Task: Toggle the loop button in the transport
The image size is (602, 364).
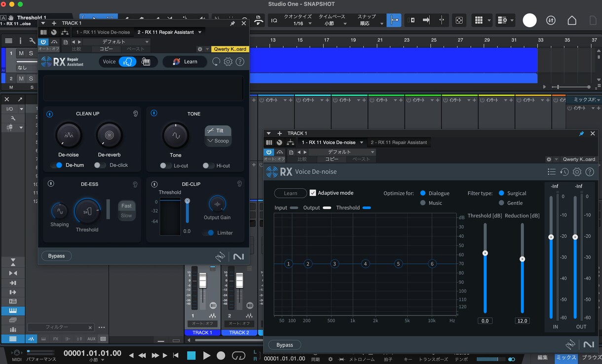Action: click(238, 355)
